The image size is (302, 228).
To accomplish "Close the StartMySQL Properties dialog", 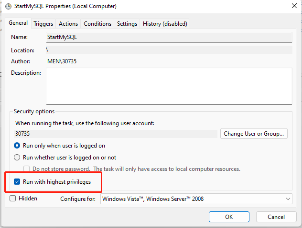I will click(292, 7).
